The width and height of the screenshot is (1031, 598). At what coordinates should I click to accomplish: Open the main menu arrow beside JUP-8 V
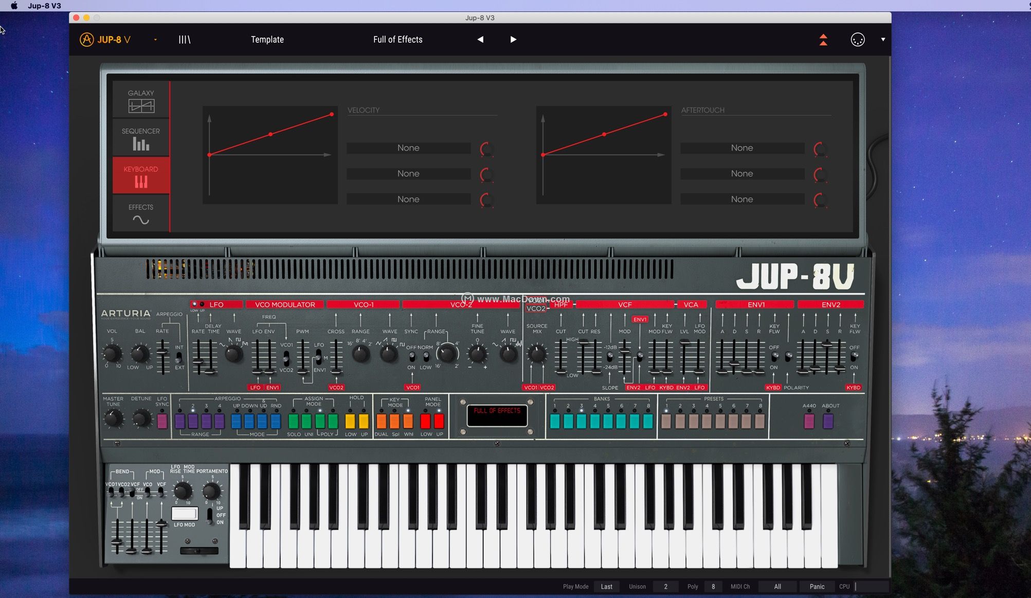point(155,40)
